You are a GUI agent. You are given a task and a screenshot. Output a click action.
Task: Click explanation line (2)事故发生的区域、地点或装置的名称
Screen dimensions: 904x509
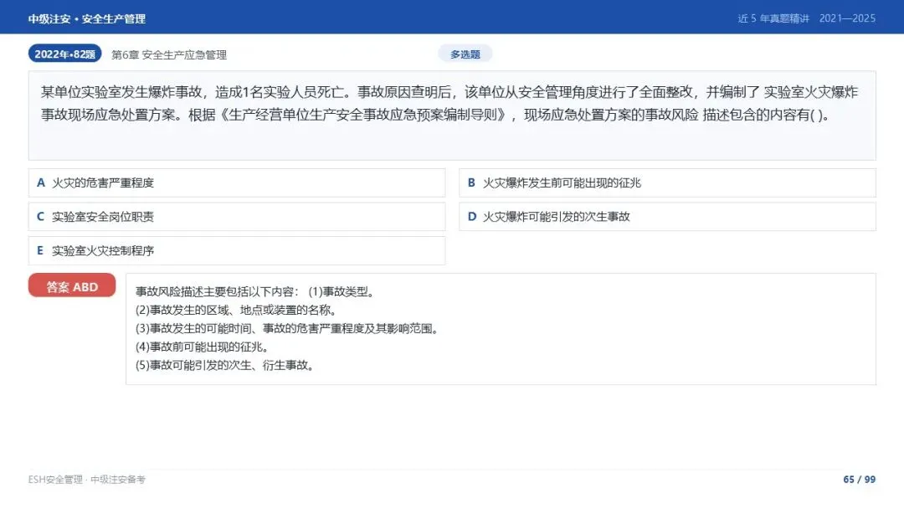pos(236,310)
